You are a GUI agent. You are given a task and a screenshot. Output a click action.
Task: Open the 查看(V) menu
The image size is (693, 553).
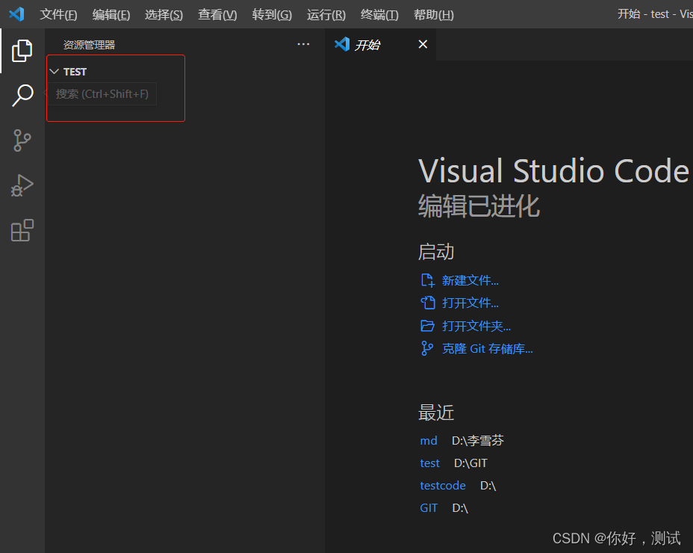pos(217,15)
